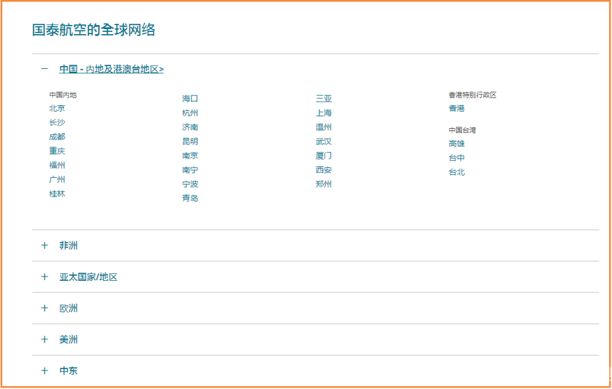Open the 中国 - 内地及港澳台地区> link

coord(111,69)
